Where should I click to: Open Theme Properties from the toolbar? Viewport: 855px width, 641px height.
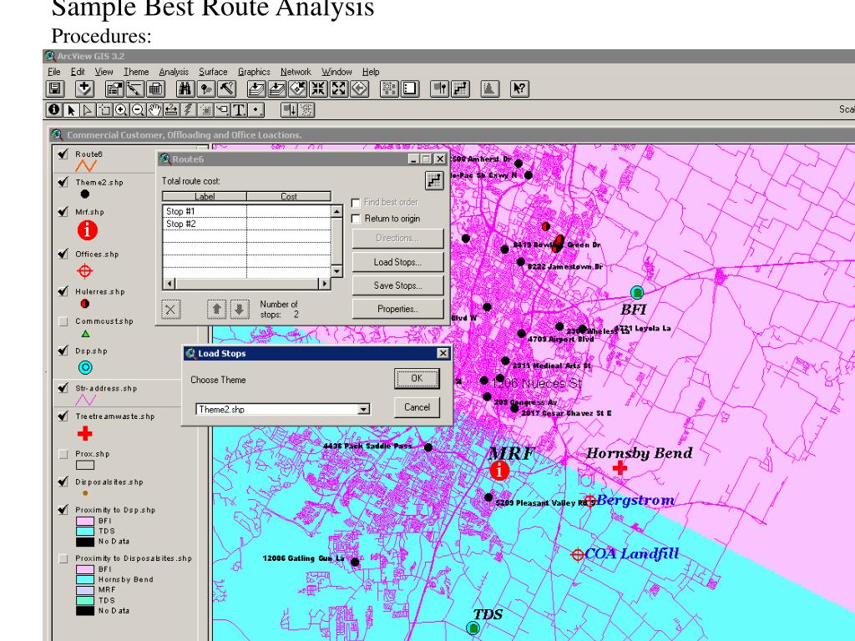point(114,88)
